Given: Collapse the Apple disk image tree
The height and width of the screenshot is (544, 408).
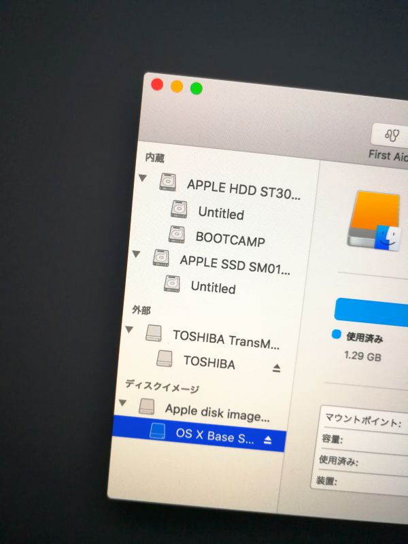Looking at the screenshot, I should tap(122, 403).
